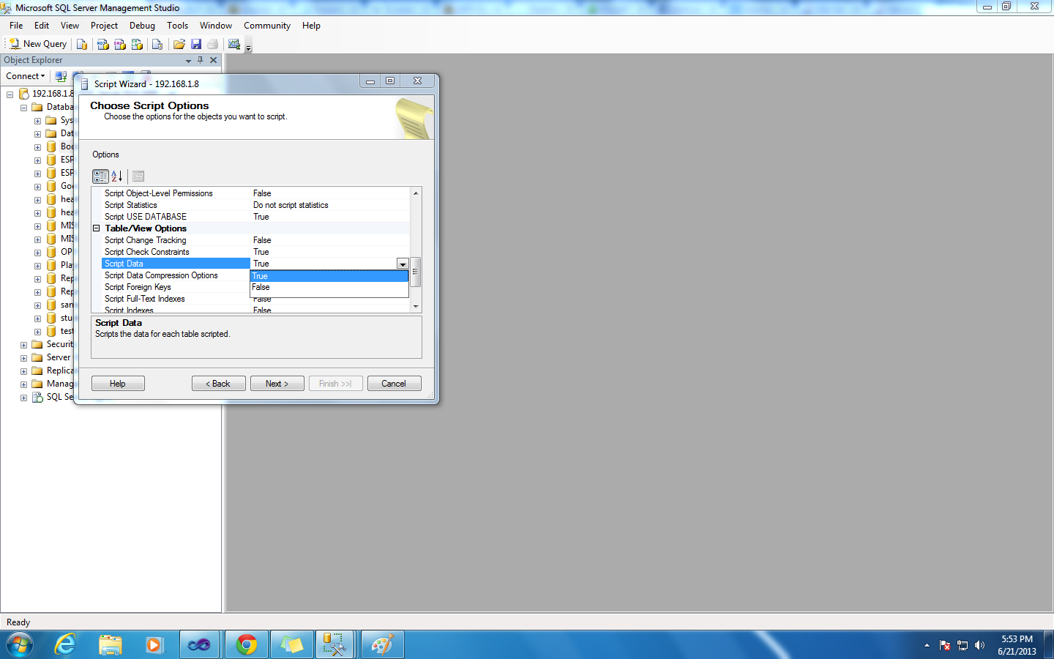Click the XMLA query toolbar icon
The image size is (1054, 659).
(x=137, y=44)
